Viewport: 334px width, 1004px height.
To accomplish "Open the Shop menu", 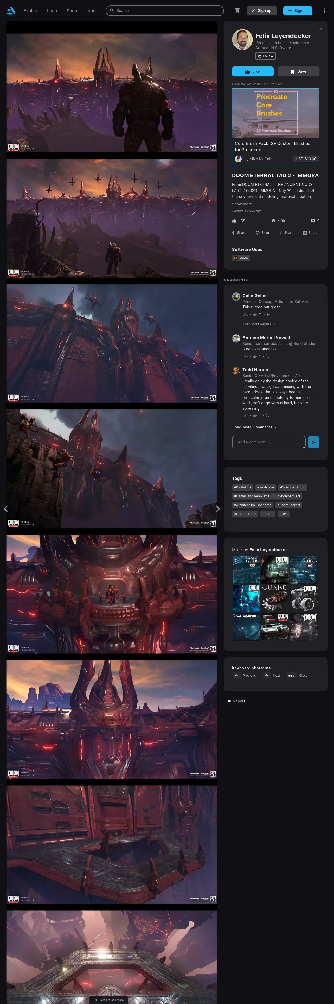I will [x=72, y=10].
